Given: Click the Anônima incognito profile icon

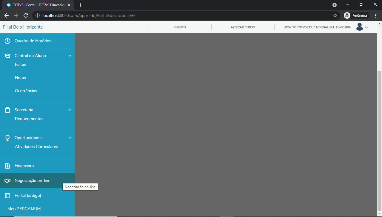Looking at the screenshot, I should [x=347, y=15].
